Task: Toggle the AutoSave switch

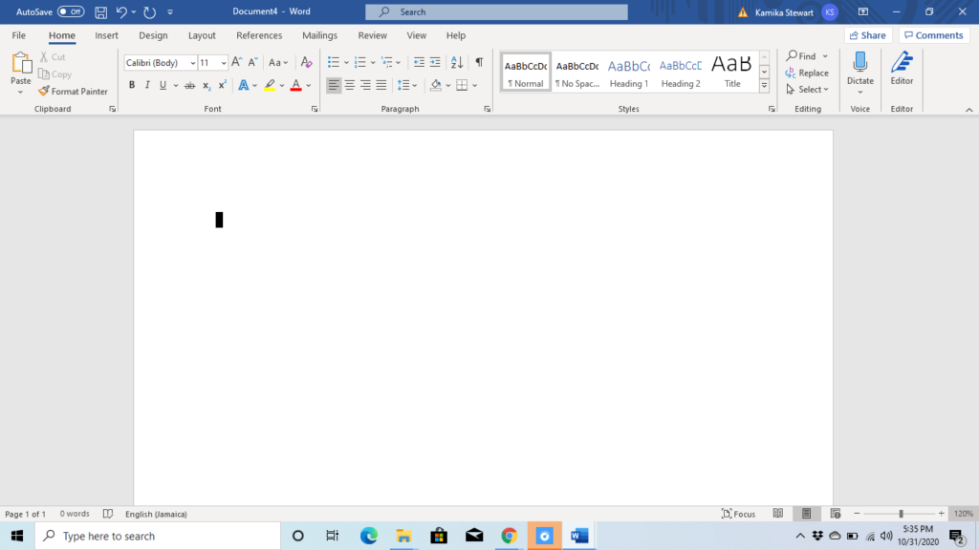Action: click(71, 11)
